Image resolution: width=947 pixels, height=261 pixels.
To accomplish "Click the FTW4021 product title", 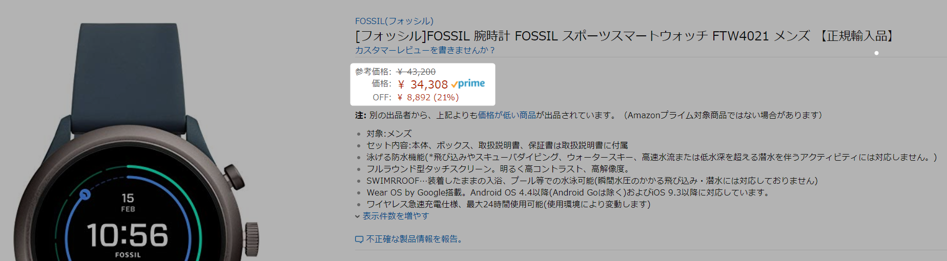I will (x=625, y=36).
